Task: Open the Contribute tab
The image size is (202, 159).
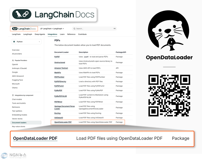Action: tap(82, 34)
